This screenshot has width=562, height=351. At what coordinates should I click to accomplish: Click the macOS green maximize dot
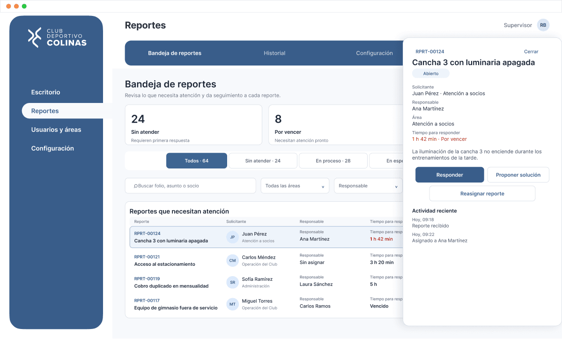[24, 6]
